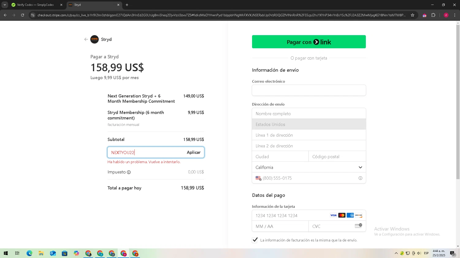Click the Stryd Membership line item
Viewport: 460px width, 258px height.
[x=136, y=115]
